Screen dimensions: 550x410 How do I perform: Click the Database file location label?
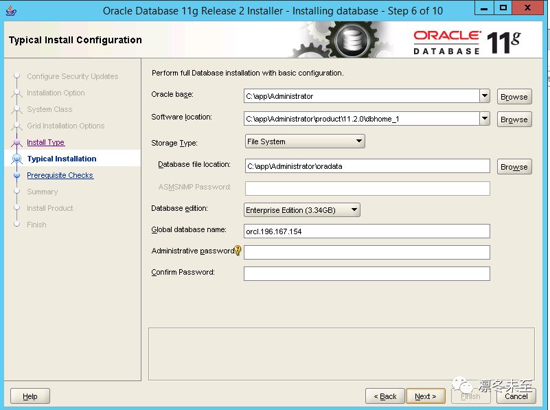[194, 165]
